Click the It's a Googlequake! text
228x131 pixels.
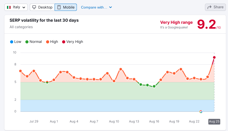pyautogui.click(x=174, y=27)
